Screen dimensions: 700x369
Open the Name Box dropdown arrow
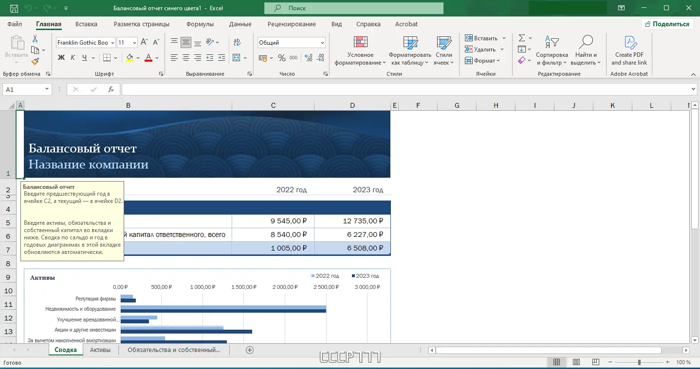pos(47,89)
